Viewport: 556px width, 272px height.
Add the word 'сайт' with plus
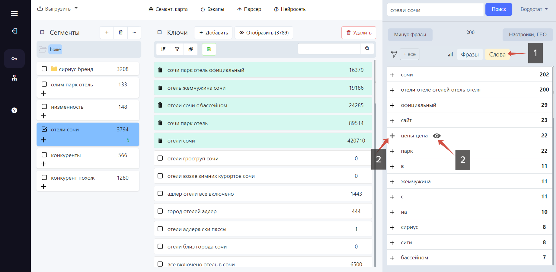click(x=392, y=121)
